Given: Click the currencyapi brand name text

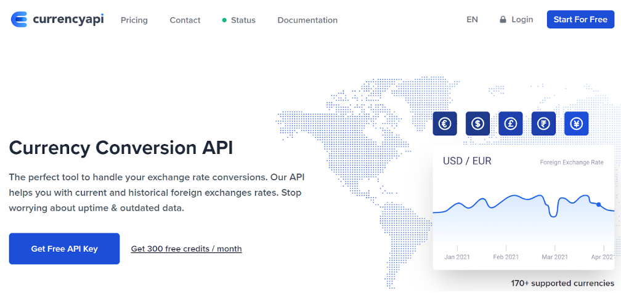Looking at the screenshot, I should 68,19.
